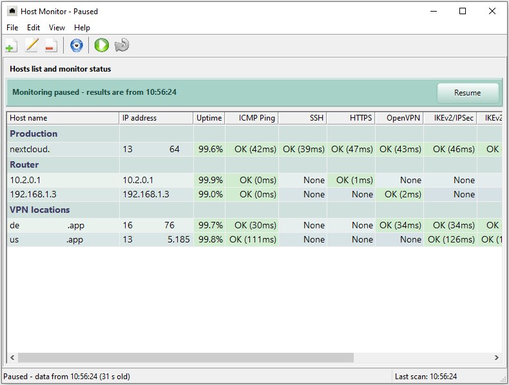Screen dimensions: 509x385
Task: Open the File menu
Action: click(12, 28)
